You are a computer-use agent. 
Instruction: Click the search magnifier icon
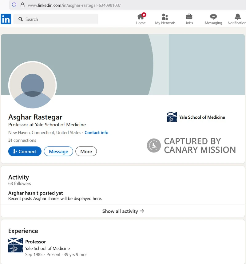pos(21,19)
